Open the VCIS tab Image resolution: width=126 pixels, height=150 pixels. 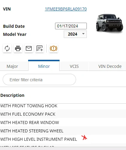[x=74, y=66]
